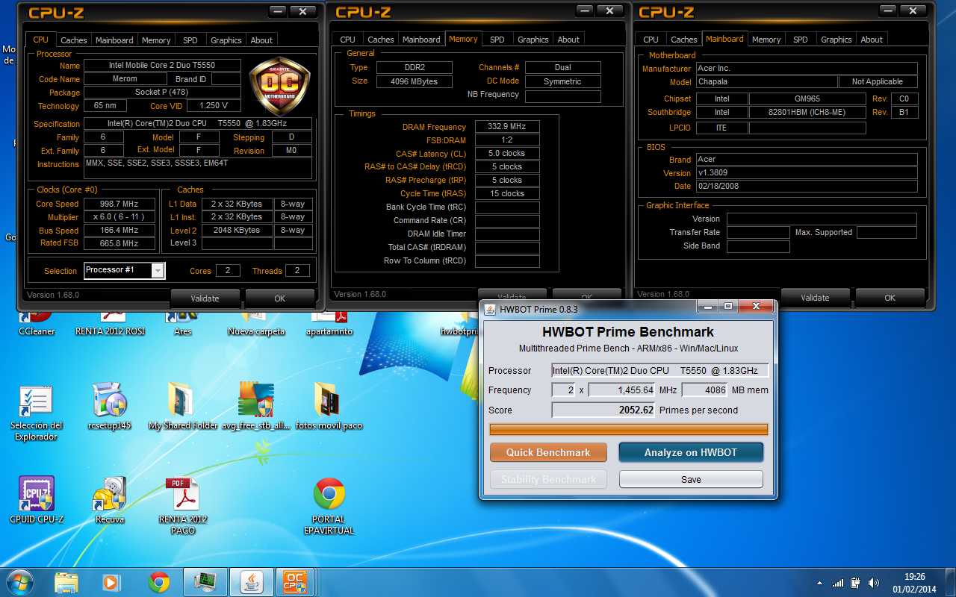Click OK in the left CPU-Z window

(279, 298)
